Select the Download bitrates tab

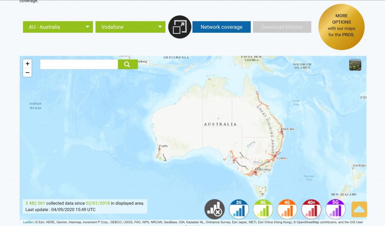click(282, 27)
